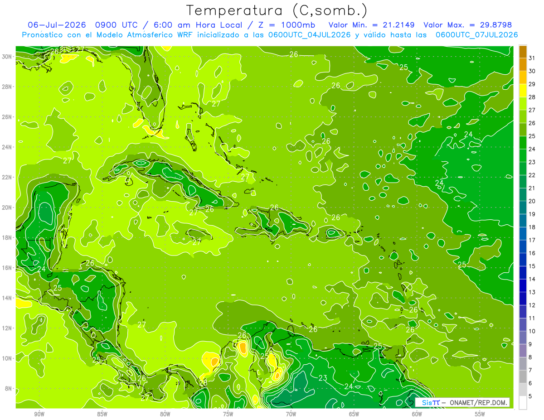Click the color bar segment between 26 and 27
Image resolution: width=544 pixels, height=420 pixels.
click(x=523, y=117)
